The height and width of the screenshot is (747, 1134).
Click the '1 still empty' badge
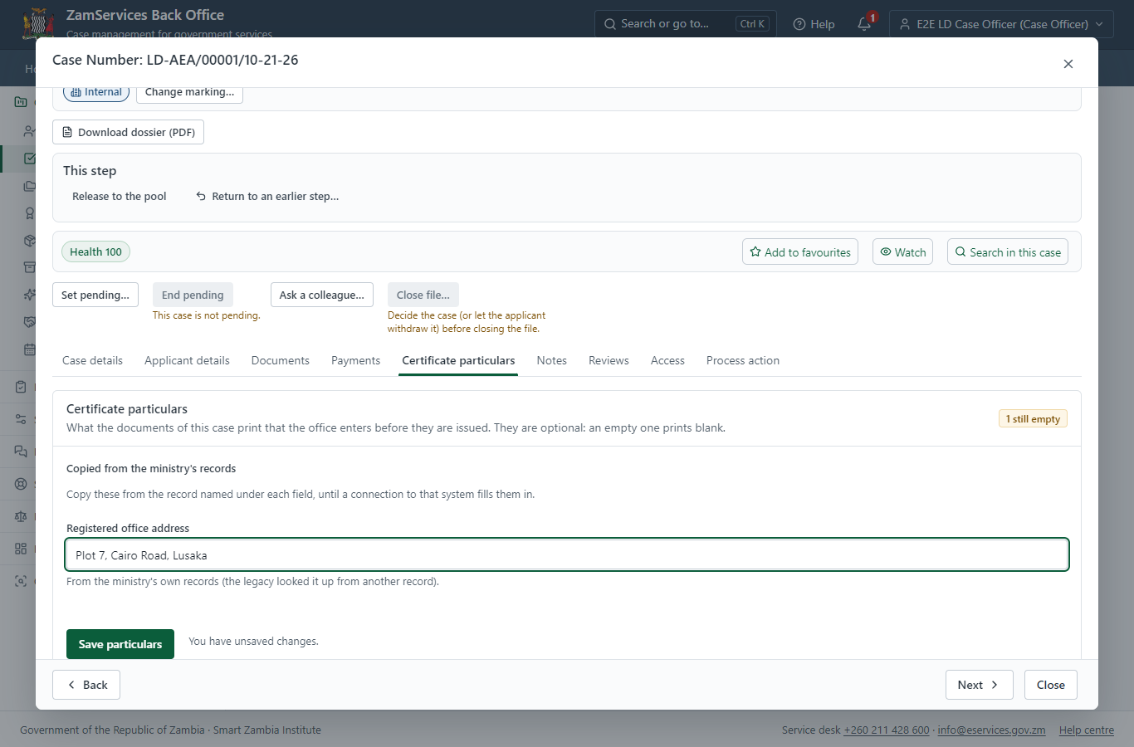[x=1033, y=419]
